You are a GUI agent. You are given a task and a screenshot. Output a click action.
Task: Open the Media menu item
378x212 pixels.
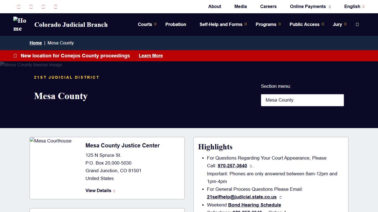tap(240, 6)
